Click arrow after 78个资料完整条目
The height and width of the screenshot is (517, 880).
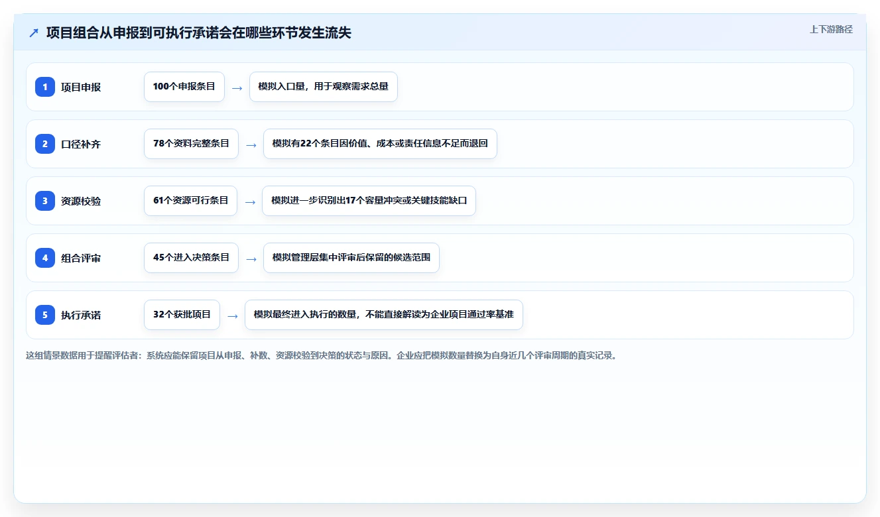point(251,144)
